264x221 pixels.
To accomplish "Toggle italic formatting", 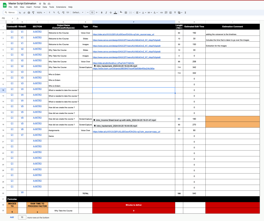I will [106, 13].
